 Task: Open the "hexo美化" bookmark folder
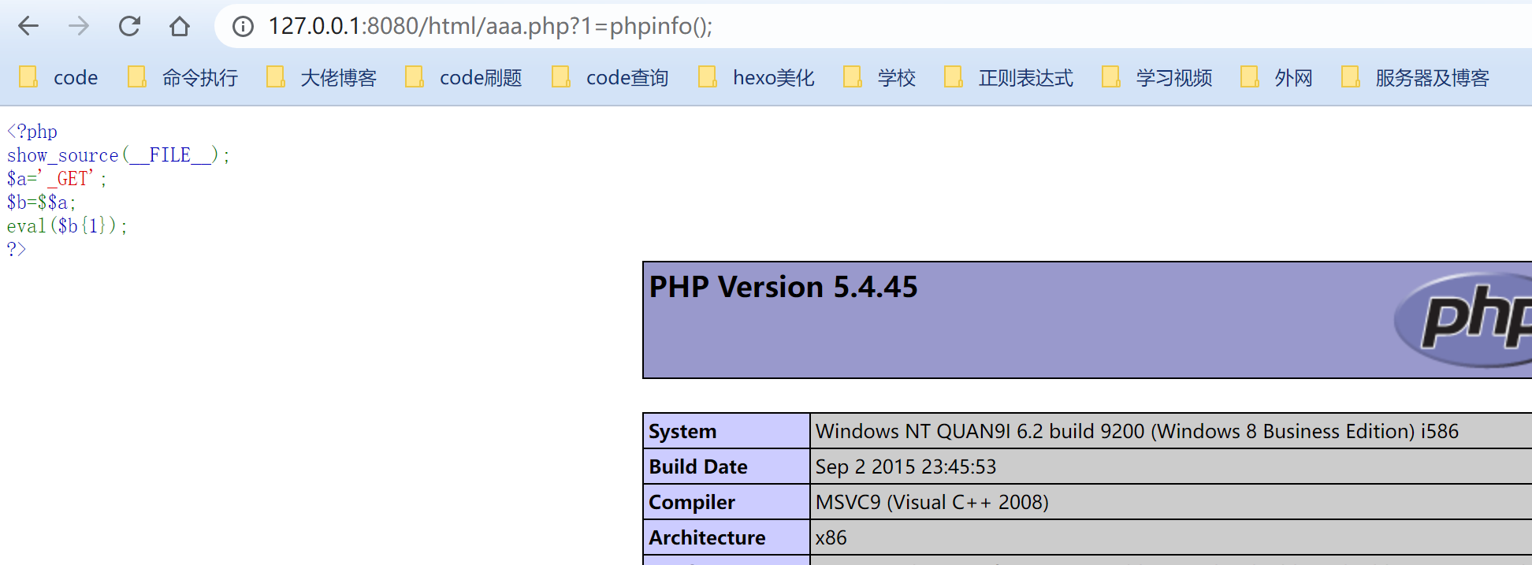pyautogui.click(x=757, y=77)
